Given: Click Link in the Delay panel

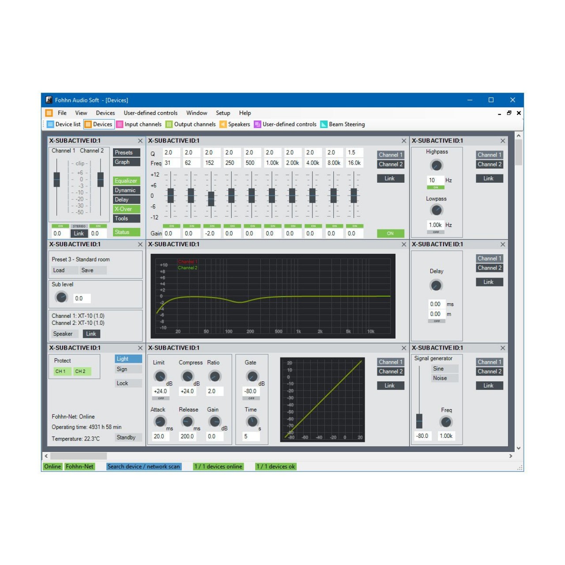Looking at the screenshot, I should [490, 282].
